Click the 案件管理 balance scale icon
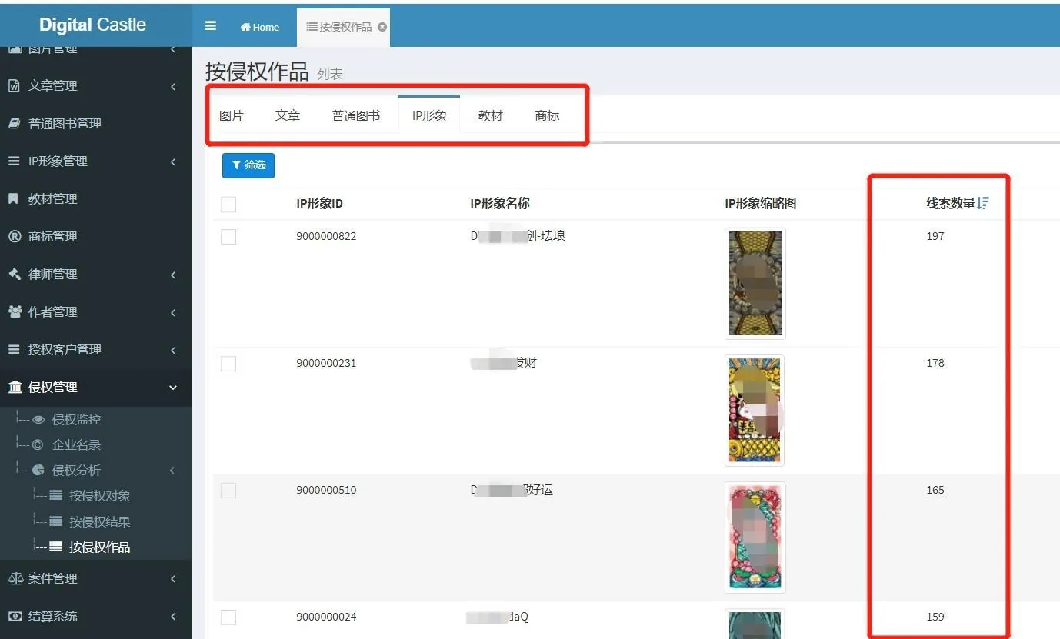Image resolution: width=1060 pixels, height=639 pixels. [15, 578]
